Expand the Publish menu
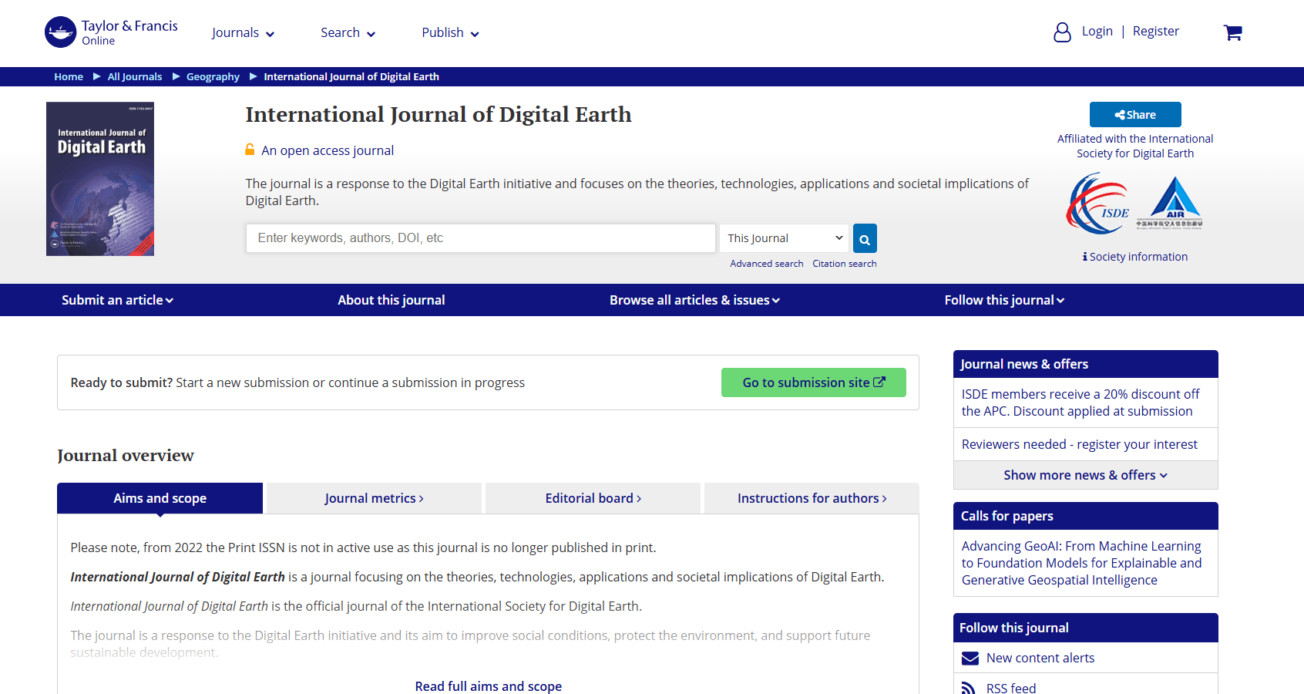Viewport: 1304px width, 694px height. pos(450,32)
